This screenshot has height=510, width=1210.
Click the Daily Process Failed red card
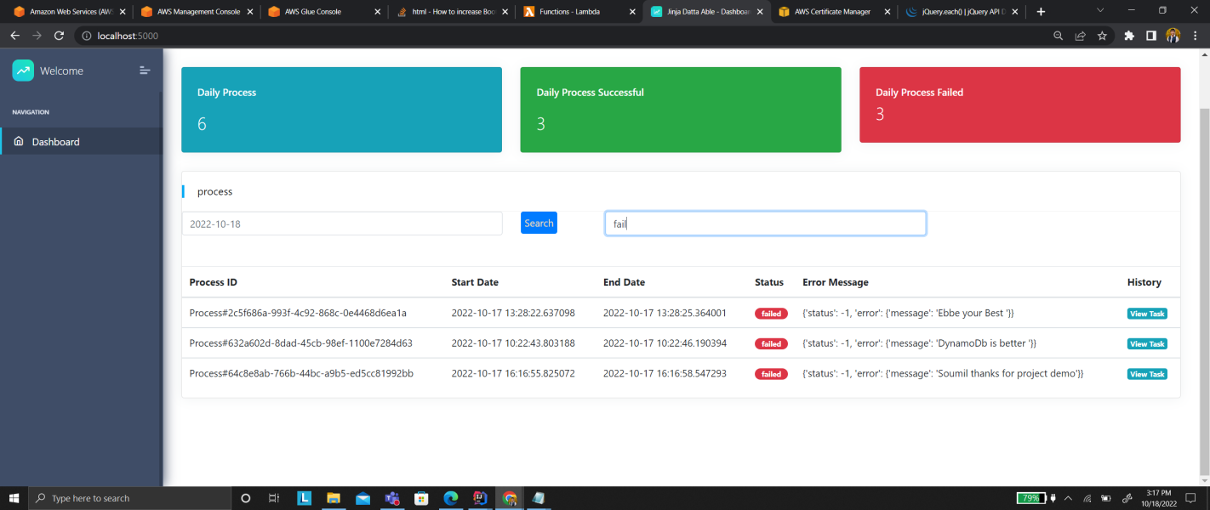[x=1020, y=105]
